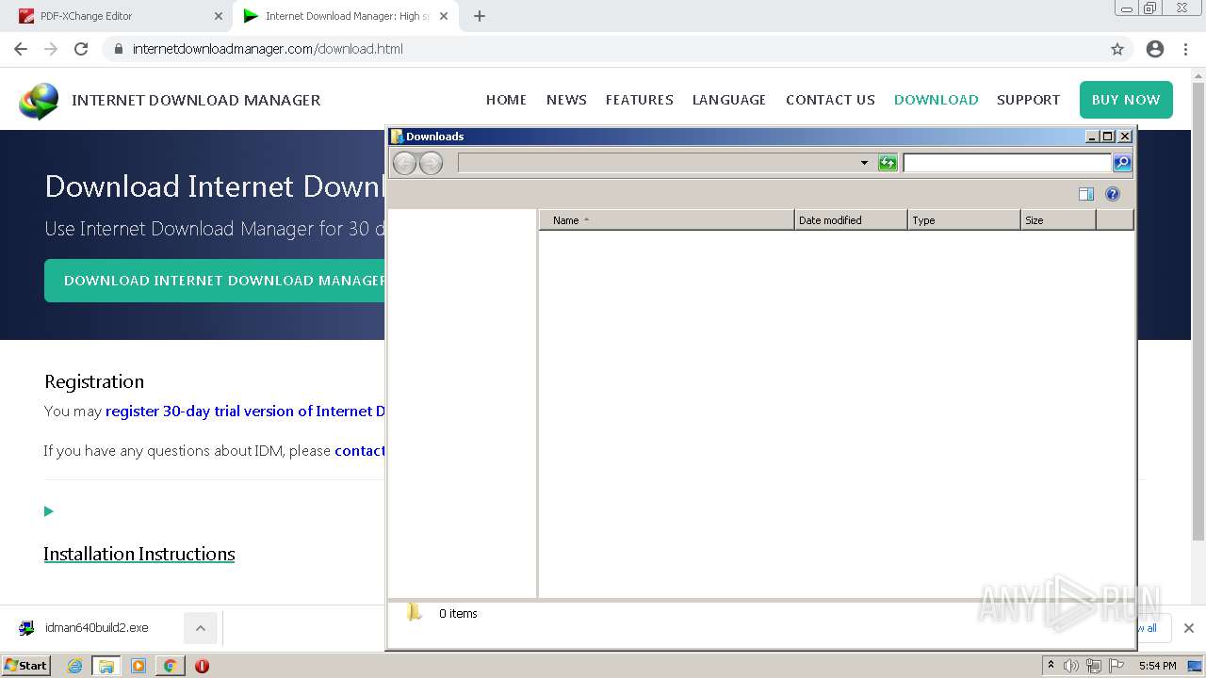
Task: Open downloaded idman640build2.exe file
Action: pos(96,628)
